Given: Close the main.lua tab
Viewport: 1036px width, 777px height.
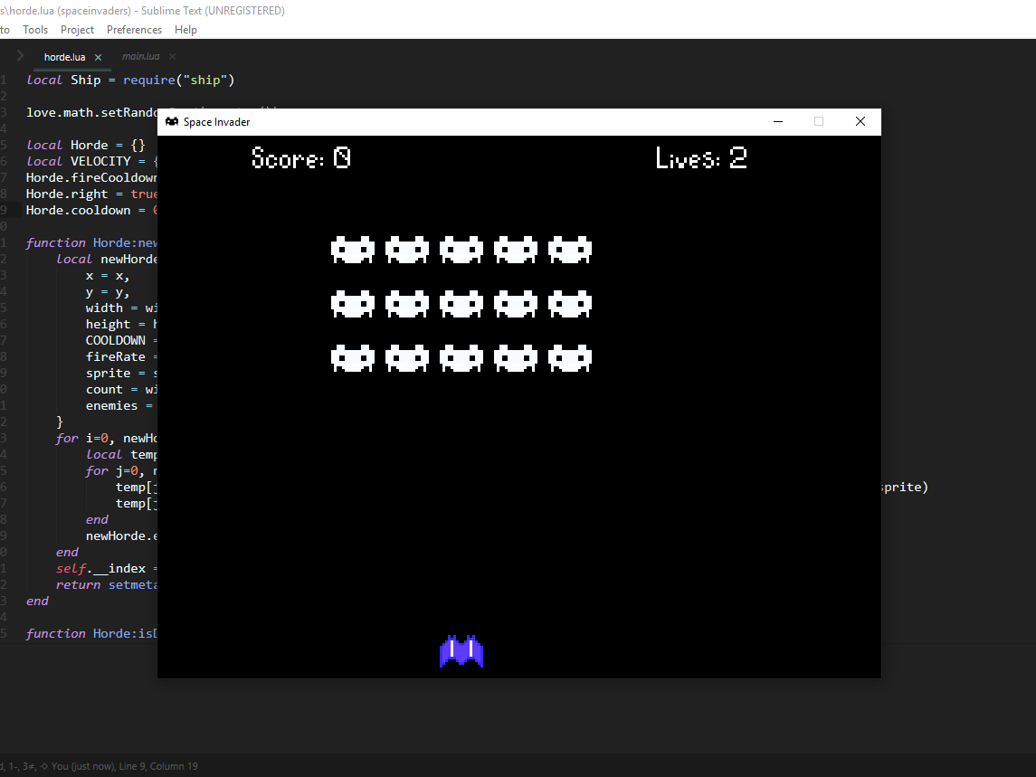Looking at the screenshot, I should 173,57.
